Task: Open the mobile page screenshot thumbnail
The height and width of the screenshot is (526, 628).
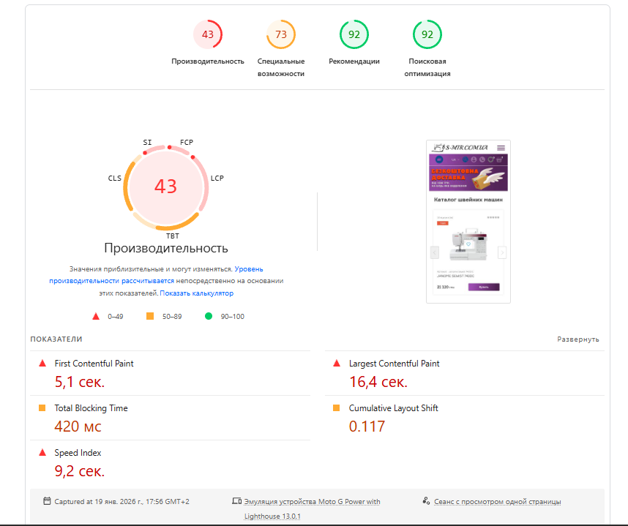Action: pyautogui.click(x=468, y=222)
